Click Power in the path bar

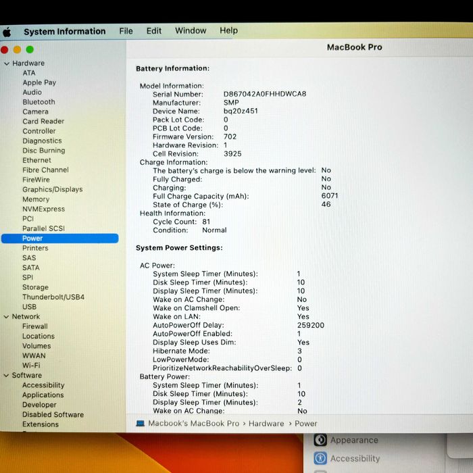(x=305, y=424)
